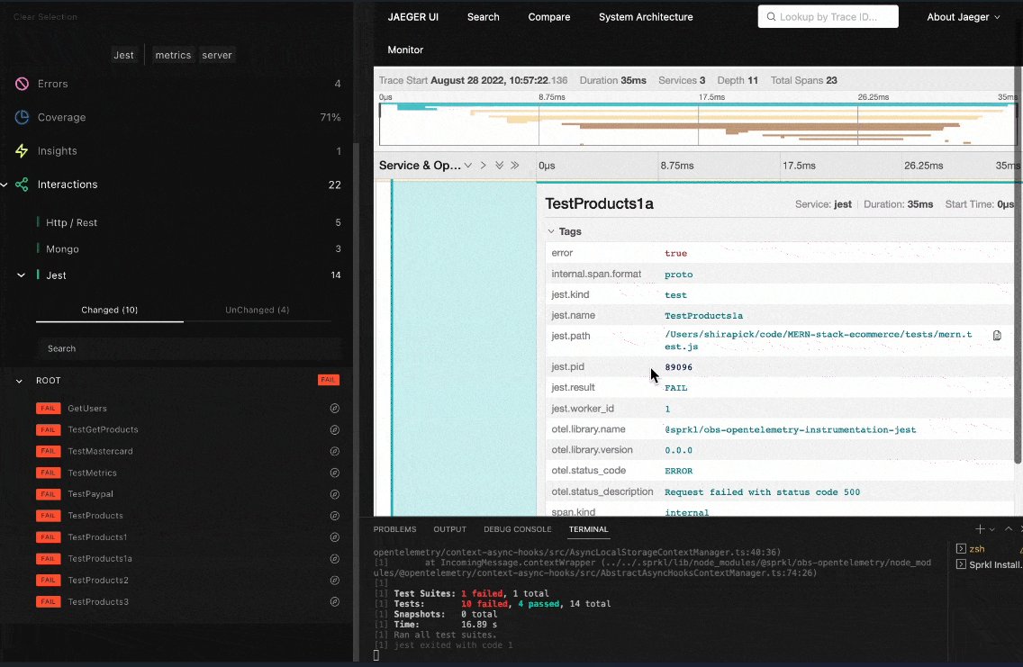Select TestMastercard test in list
This screenshot has width=1023, height=667.
click(101, 451)
